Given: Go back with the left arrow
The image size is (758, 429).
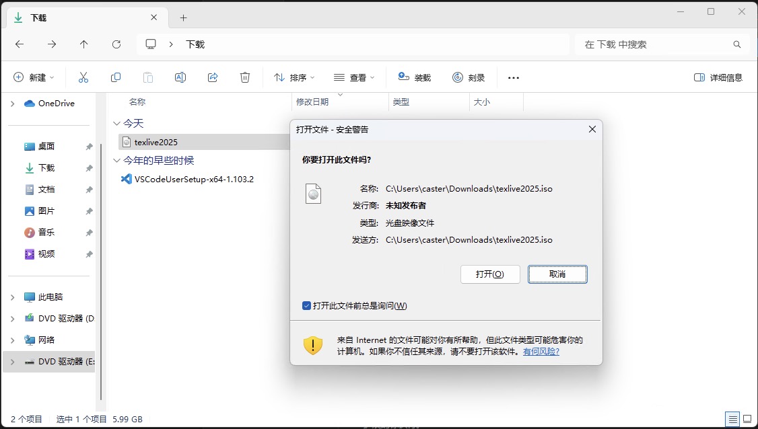Looking at the screenshot, I should pyautogui.click(x=20, y=44).
